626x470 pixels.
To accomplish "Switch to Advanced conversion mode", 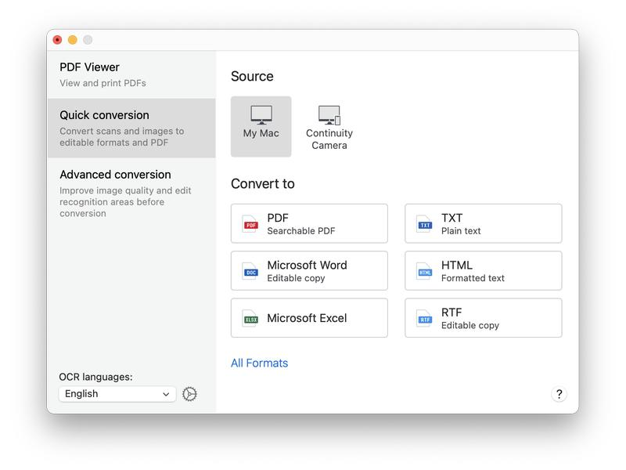I will [x=131, y=193].
